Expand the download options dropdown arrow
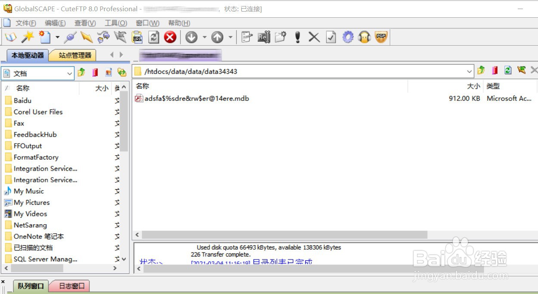The width and height of the screenshot is (538, 294). coord(204,38)
